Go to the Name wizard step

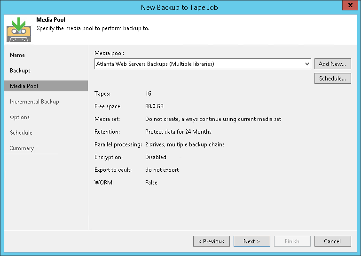[x=17, y=55]
